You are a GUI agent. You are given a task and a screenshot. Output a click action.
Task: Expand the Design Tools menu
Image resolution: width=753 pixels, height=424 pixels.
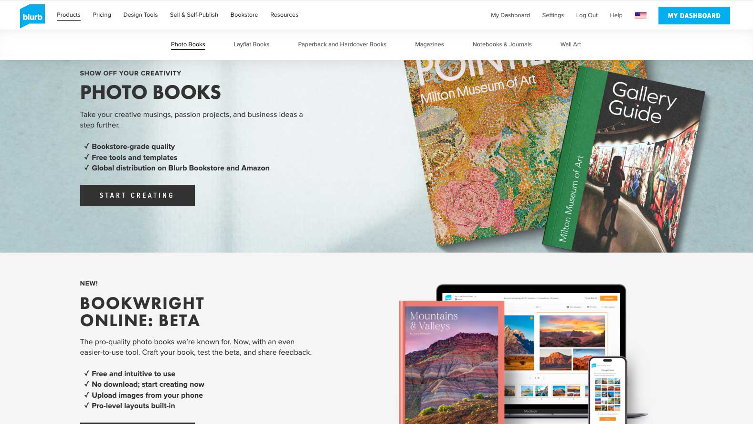(140, 15)
